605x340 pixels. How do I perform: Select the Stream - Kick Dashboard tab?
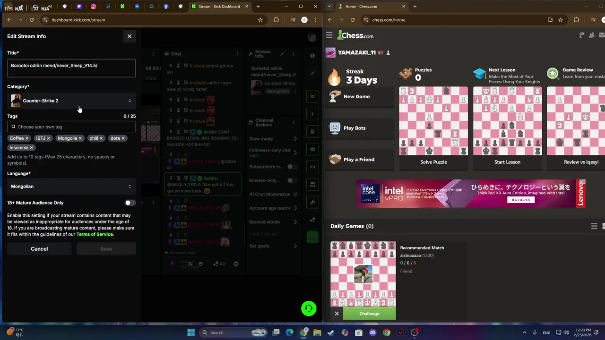[x=219, y=7]
